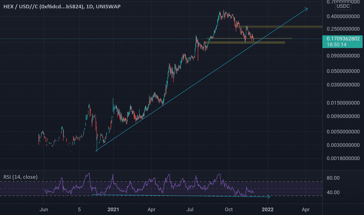Viewport: 364px width, 215px height.
Task: Click the 0.0500000000 price axis label
Action: (x=343, y=71)
